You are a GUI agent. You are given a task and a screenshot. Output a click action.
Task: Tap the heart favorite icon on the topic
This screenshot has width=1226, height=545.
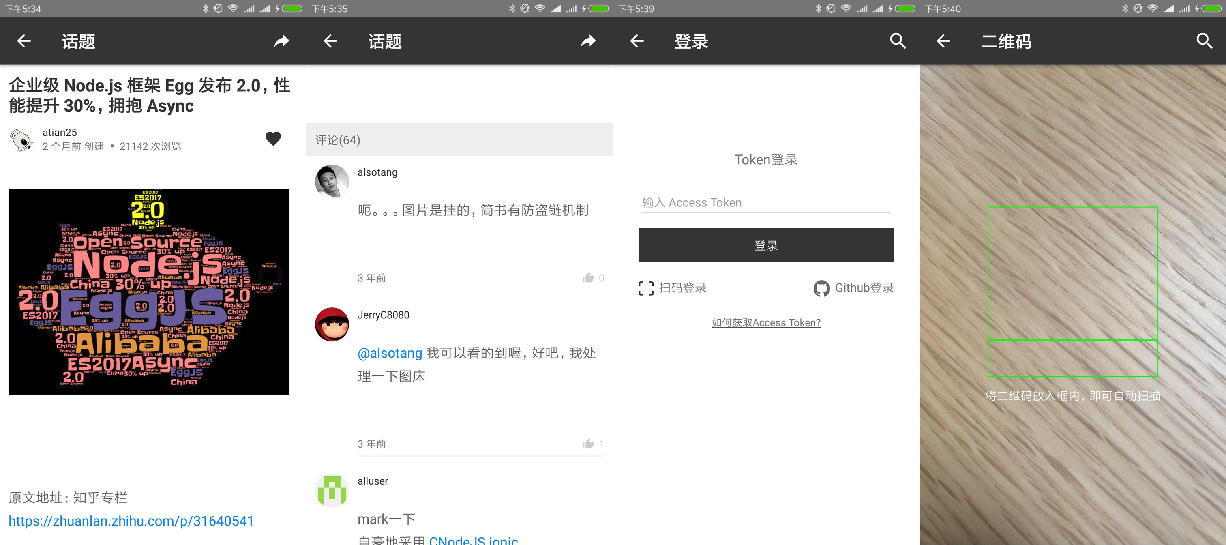(x=273, y=139)
